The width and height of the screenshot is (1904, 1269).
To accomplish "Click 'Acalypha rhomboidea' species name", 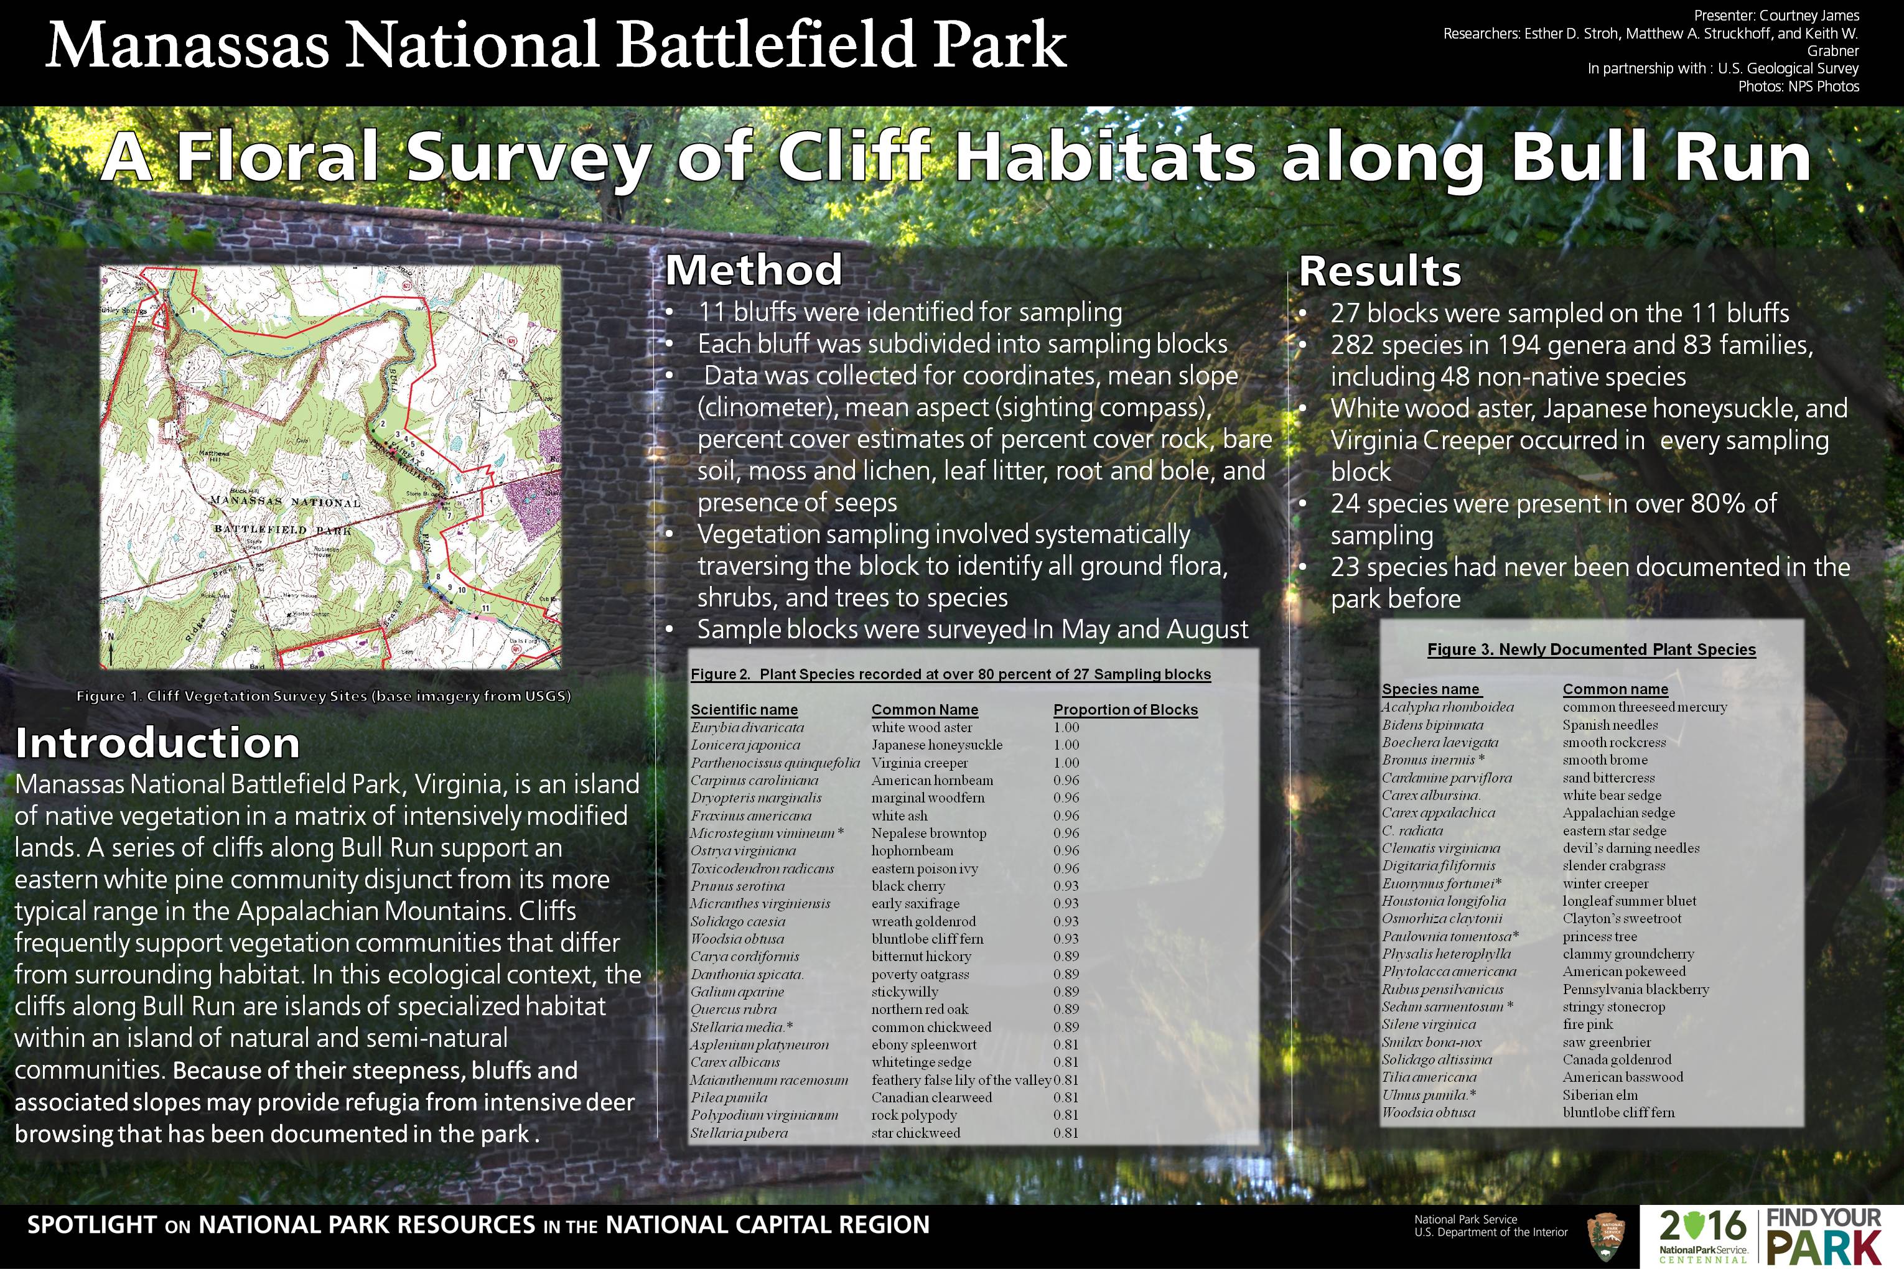I will pyautogui.click(x=1447, y=707).
